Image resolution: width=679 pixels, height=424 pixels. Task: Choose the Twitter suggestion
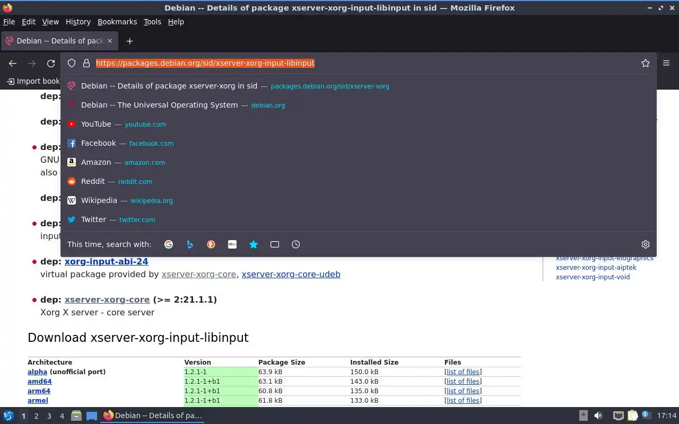[359, 219]
